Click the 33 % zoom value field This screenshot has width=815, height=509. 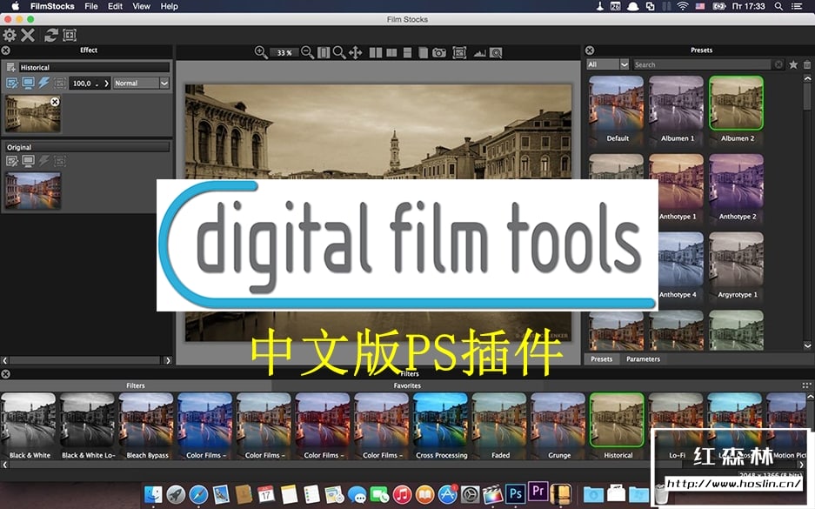pos(284,52)
